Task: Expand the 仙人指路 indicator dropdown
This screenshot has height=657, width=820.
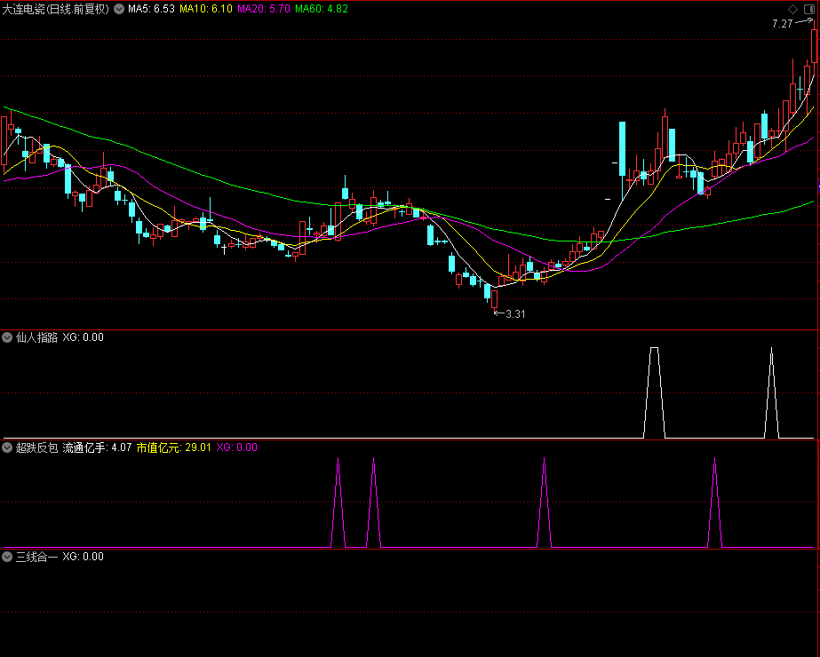Action: (7, 337)
